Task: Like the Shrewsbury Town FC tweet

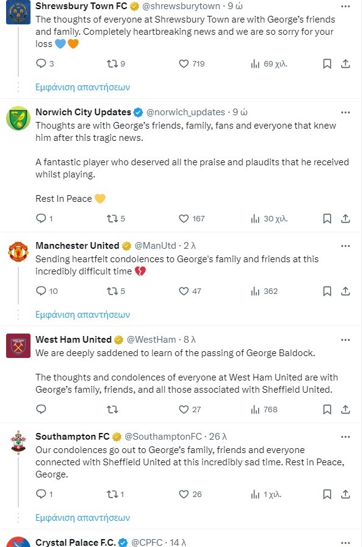Action: pyautogui.click(x=184, y=64)
